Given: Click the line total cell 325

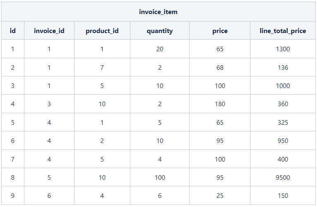Looking at the screenshot, I should point(283,123).
